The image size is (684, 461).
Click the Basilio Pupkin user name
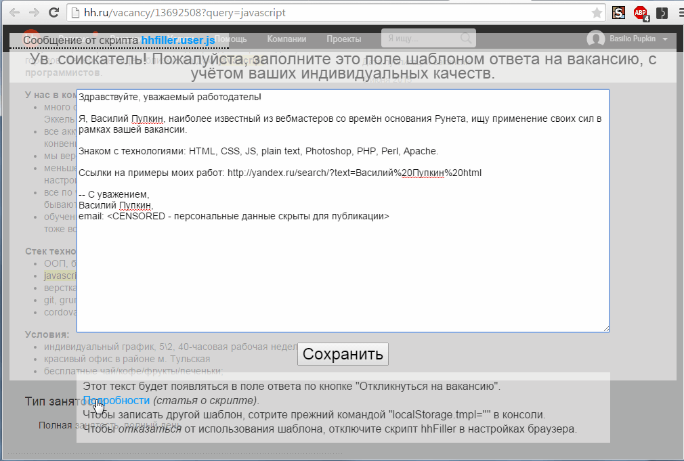(x=633, y=39)
